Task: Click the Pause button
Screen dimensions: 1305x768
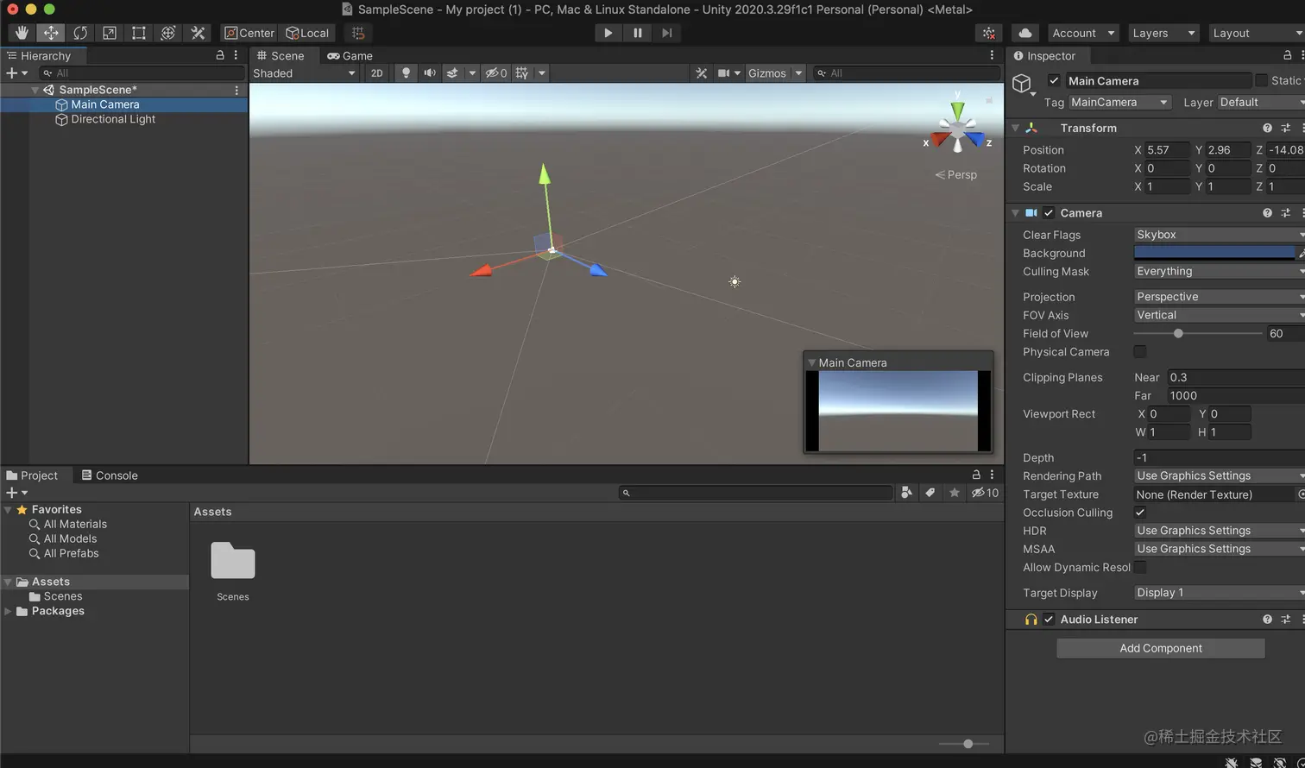Action: [x=638, y=33]
